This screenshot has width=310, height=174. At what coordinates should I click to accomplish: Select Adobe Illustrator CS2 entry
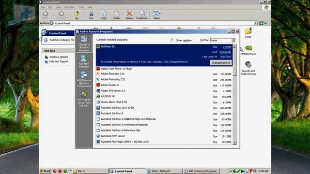(x=164, y=74)
